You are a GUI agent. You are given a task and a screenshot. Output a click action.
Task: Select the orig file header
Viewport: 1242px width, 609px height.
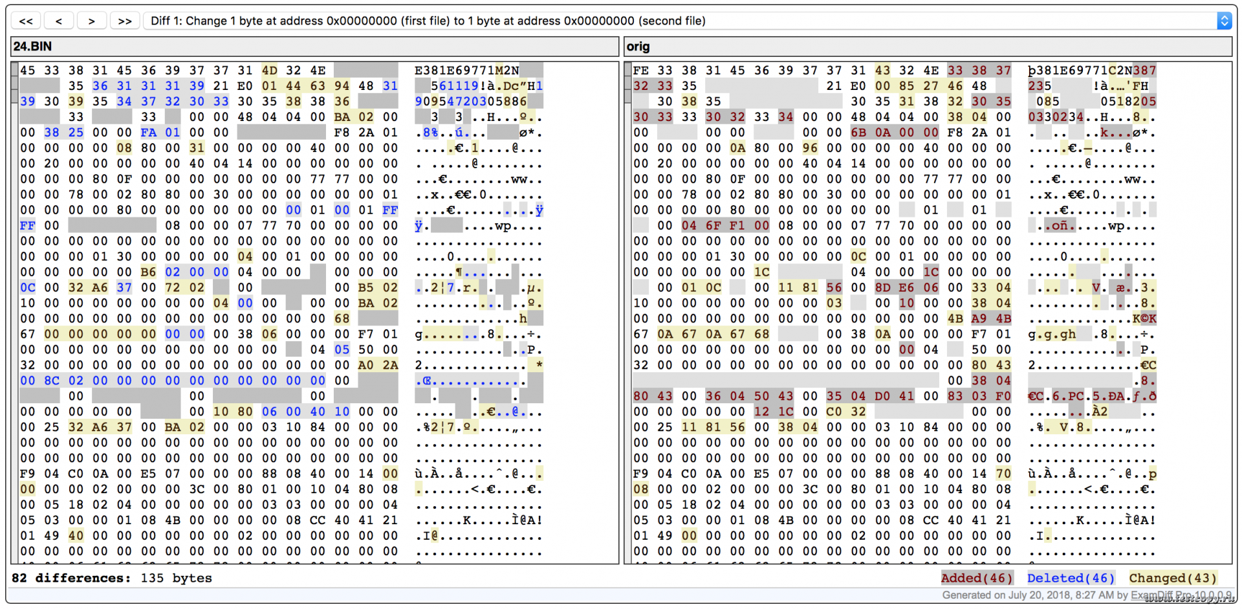tap(928, 47)
